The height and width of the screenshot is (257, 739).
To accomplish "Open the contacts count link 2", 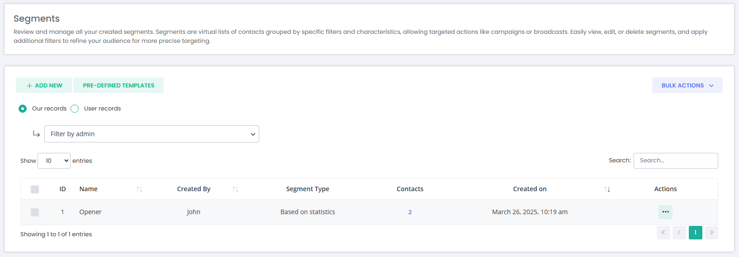I will (410, 212).
